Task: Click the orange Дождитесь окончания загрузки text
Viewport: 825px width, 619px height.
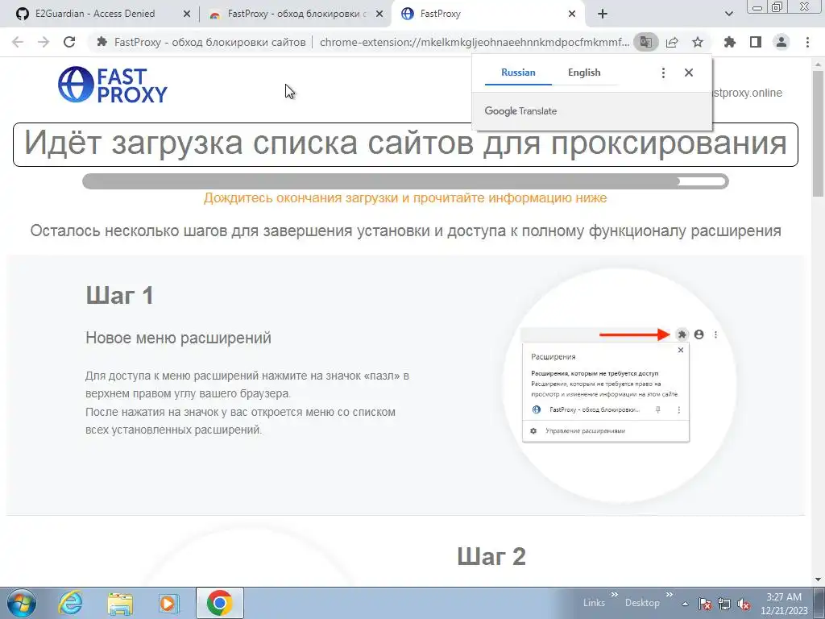Action: point(405,198)
